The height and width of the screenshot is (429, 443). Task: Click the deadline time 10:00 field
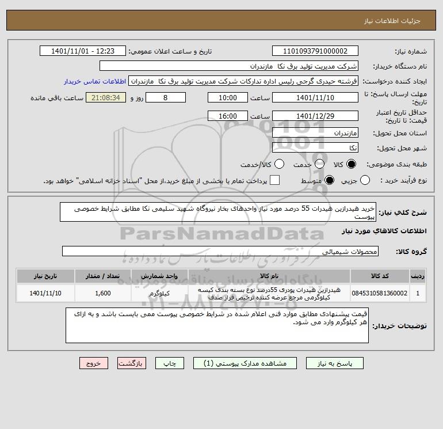click(x=228, y=97)
